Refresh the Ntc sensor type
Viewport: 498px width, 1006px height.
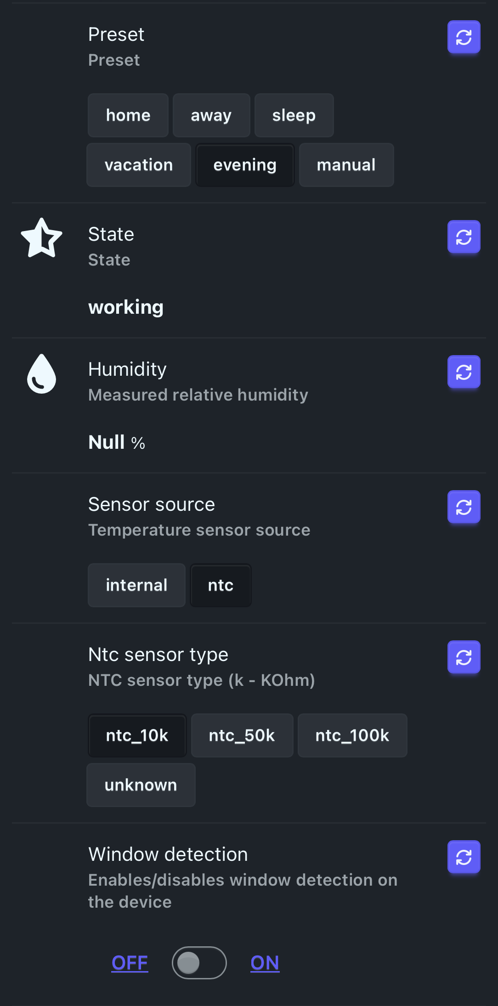(464, 657)
